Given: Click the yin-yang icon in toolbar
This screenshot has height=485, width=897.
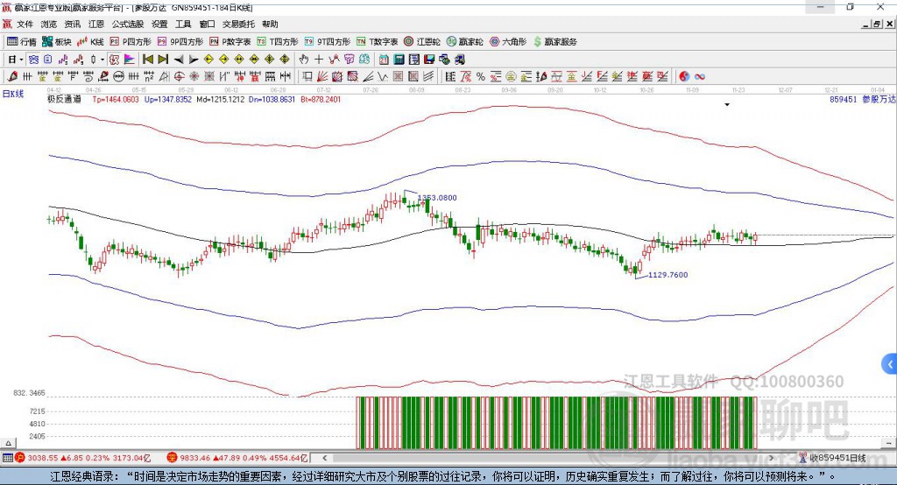Looking at the screenshot, I should [x=684, y=76].
